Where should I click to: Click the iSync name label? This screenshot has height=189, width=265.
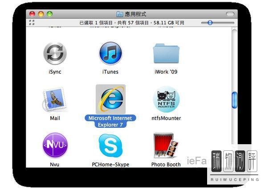[x=55, y=72]
